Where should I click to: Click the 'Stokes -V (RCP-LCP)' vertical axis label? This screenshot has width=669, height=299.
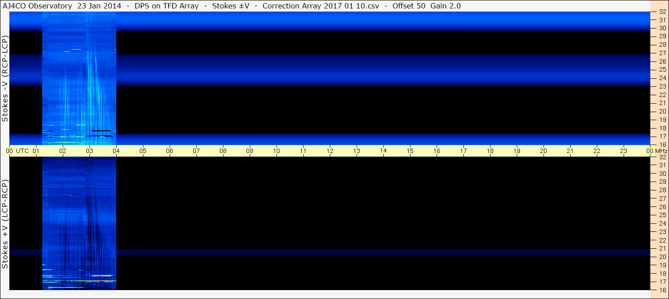[x=5, y=78]
